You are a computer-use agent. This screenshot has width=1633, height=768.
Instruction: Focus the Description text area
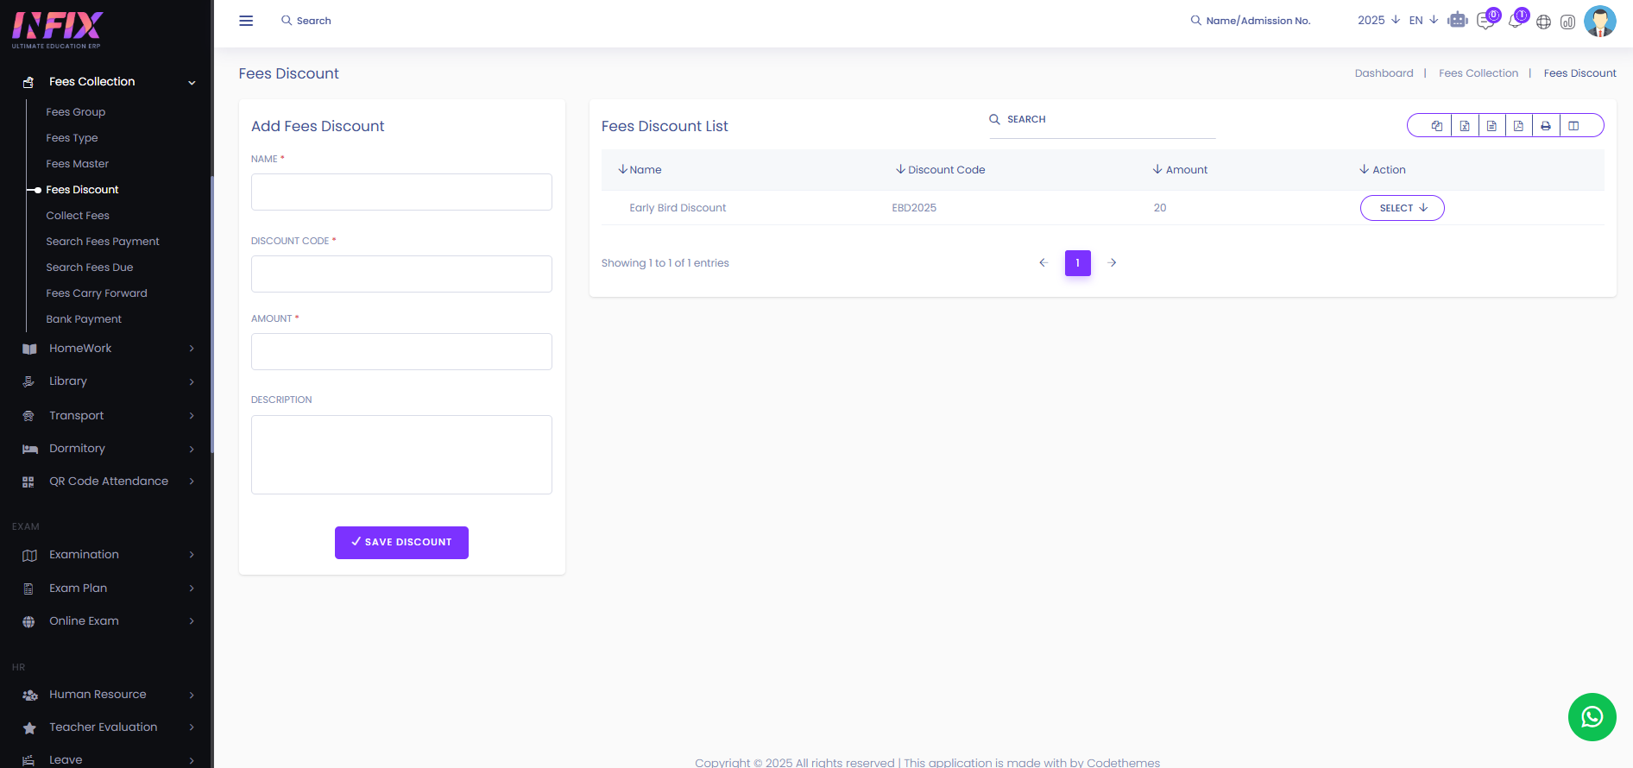pyautogui.click(x=401, y=455)
